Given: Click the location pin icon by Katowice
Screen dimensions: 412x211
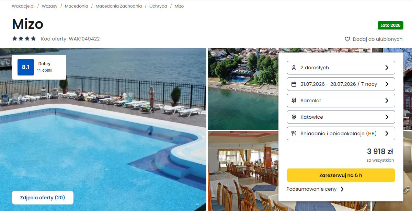Looking at the screenshot, I should (x=294, y=117).
